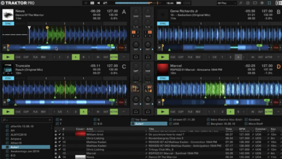The height and width of the screenshot is (159, 282).
Task: Click the headphone cue button for channel A
Action: [136, 57]
